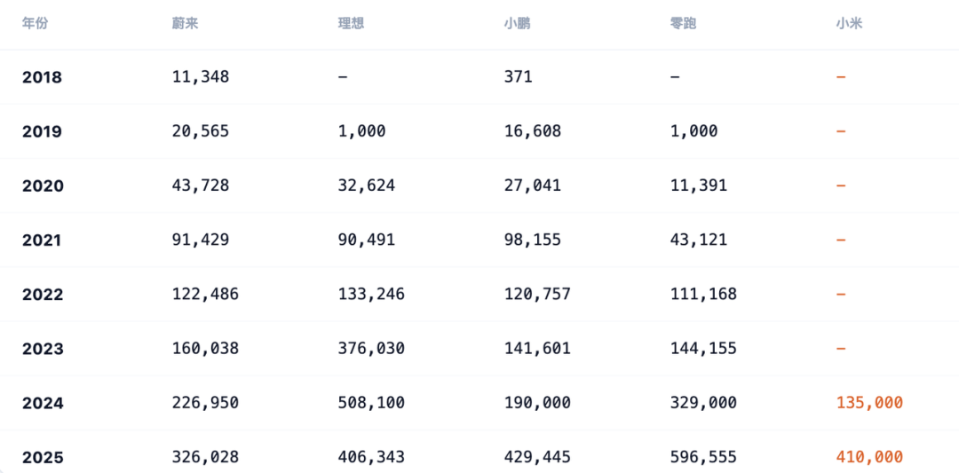Click the 小鹏 column header
959x473 pixels.
[x=517, y=23]
